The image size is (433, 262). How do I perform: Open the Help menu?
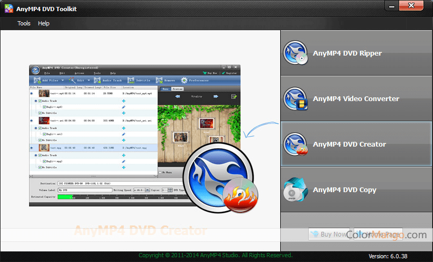43,23
